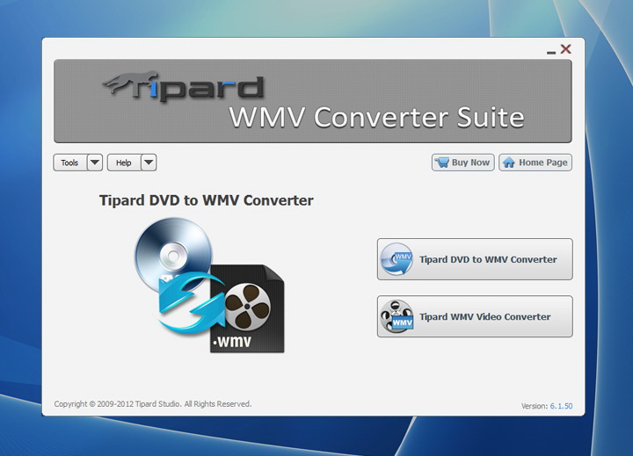This screenshot has width=633, height=456.
Task: Launch Tipard WMV Video Converter
Action: click(475, 316)
